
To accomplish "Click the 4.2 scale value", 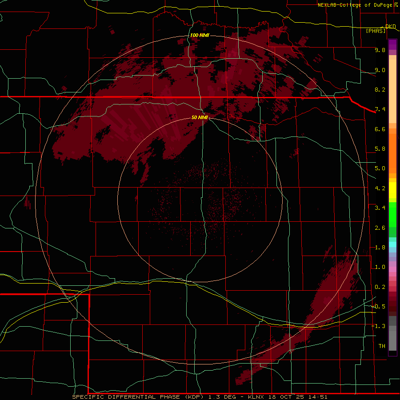I will [x=380, y=188].
